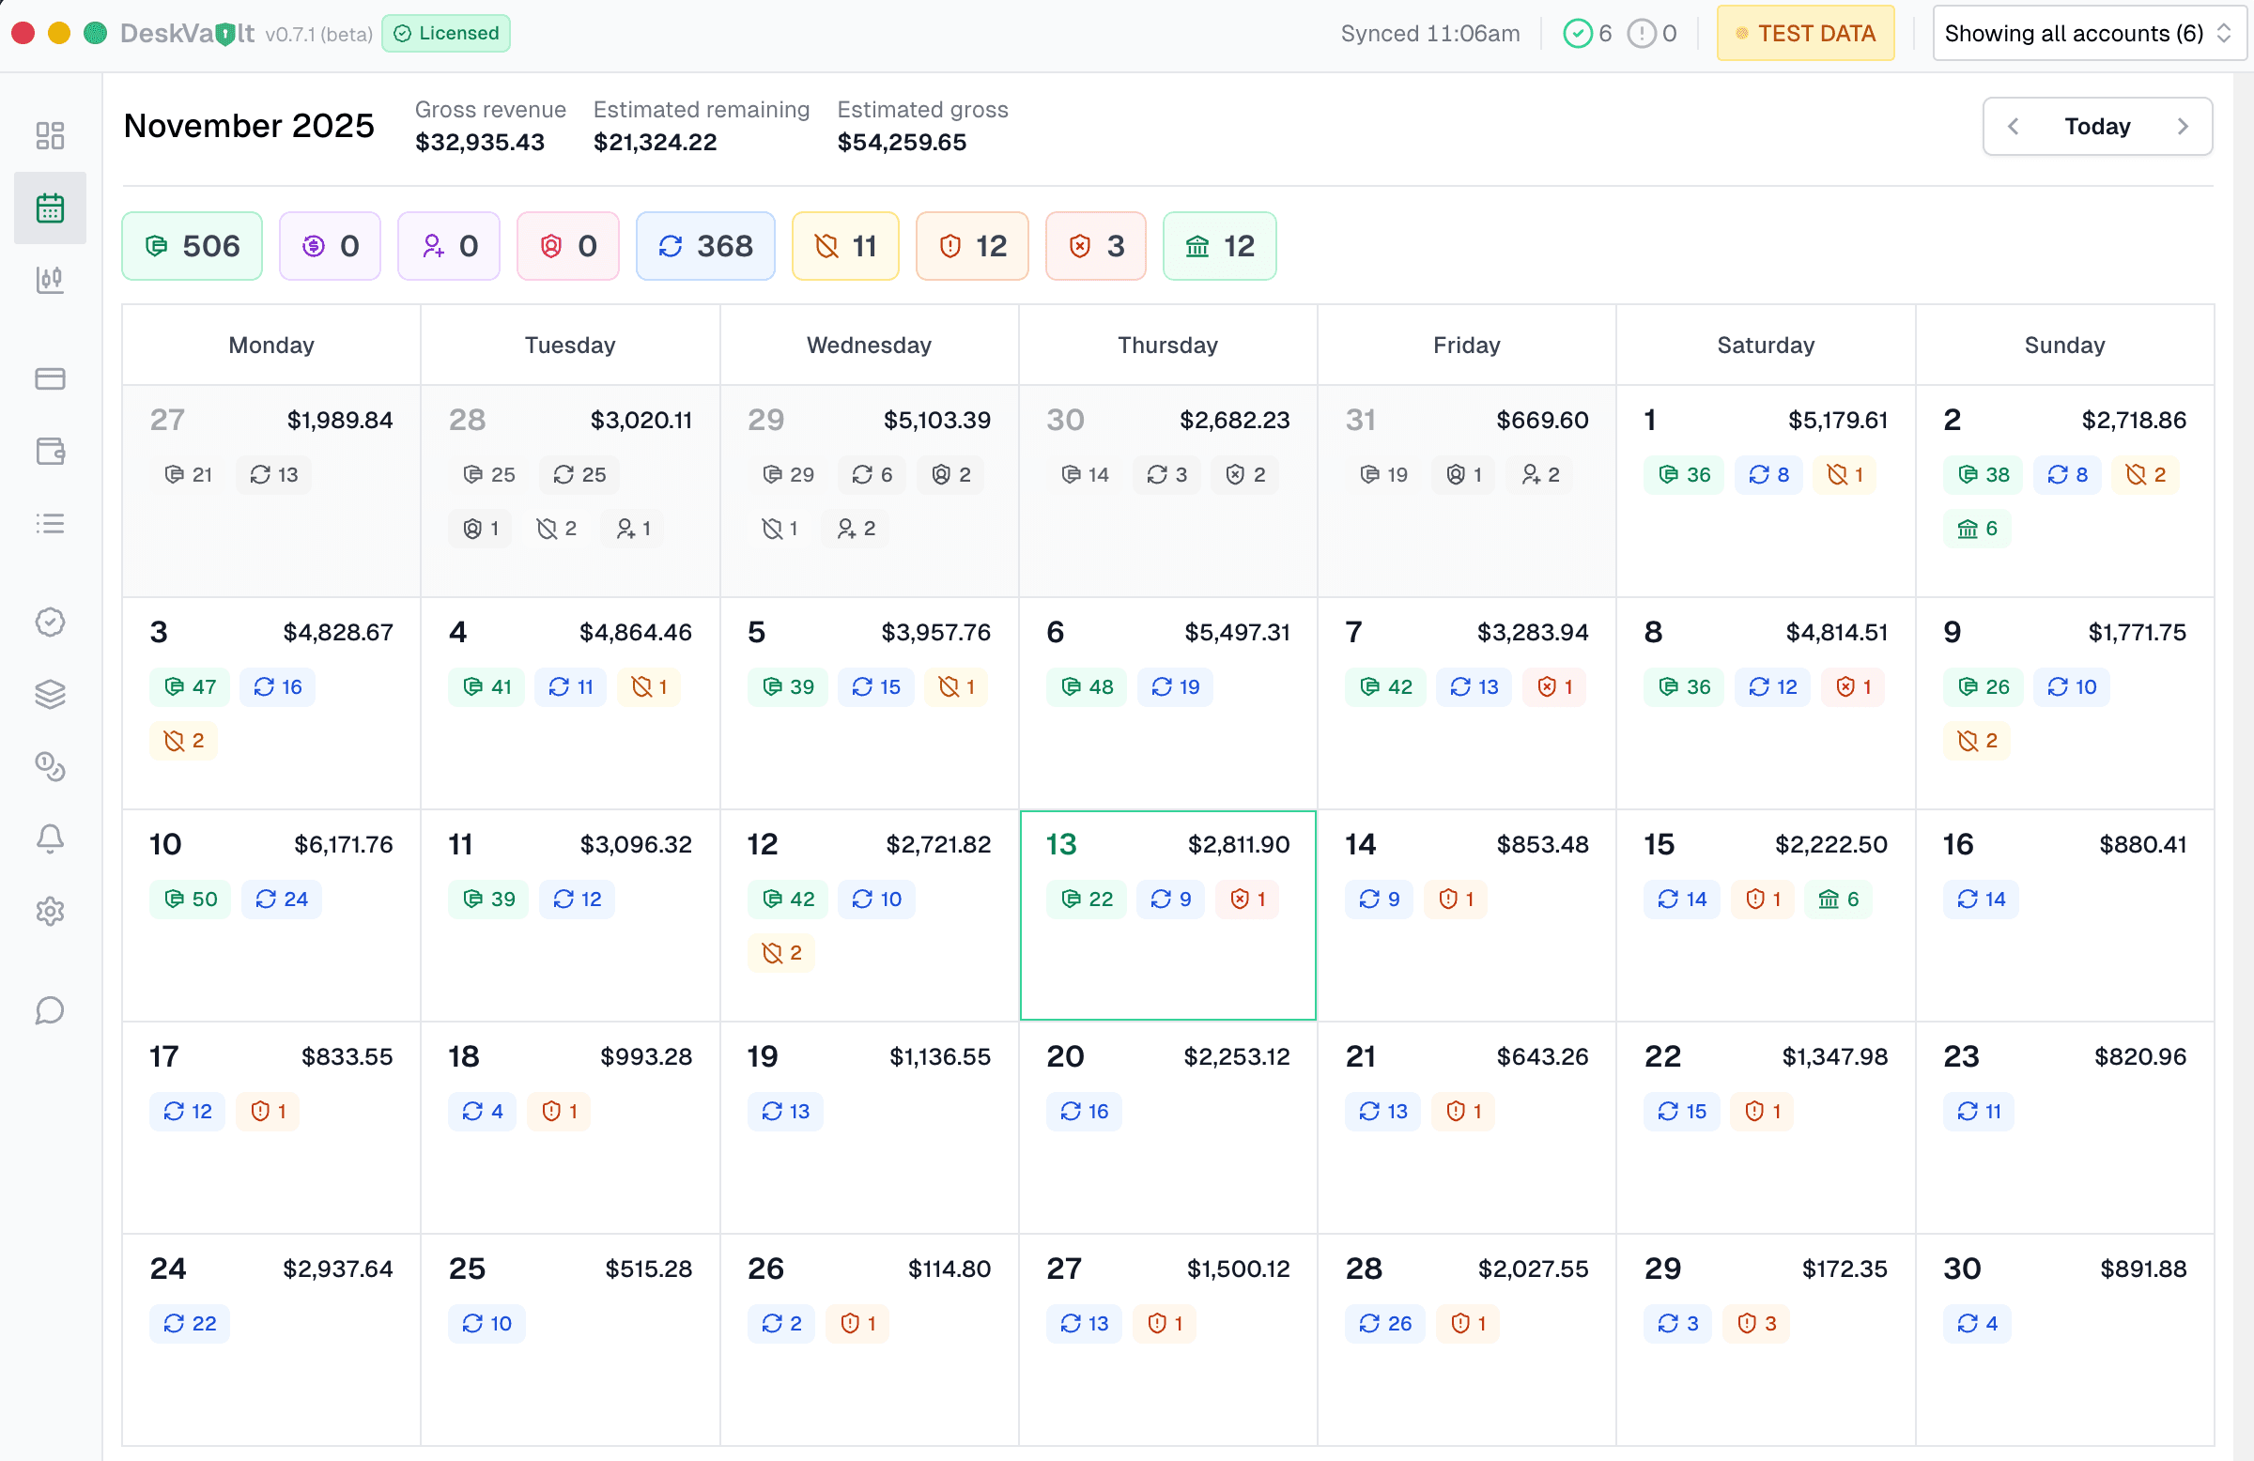Open Notifications from the bell icon
2254x1461 pixels.
(49, 838)
